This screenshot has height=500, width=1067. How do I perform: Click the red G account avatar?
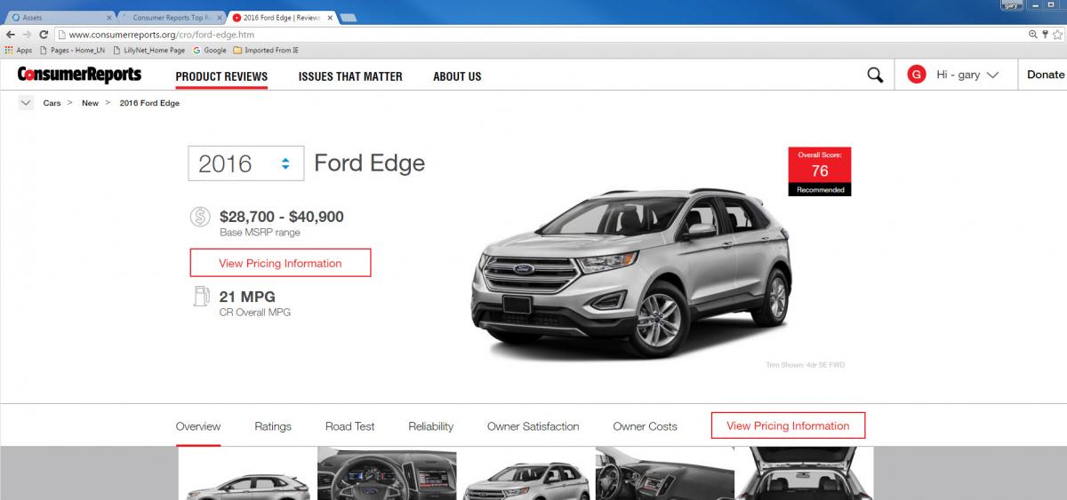[916, 75]
